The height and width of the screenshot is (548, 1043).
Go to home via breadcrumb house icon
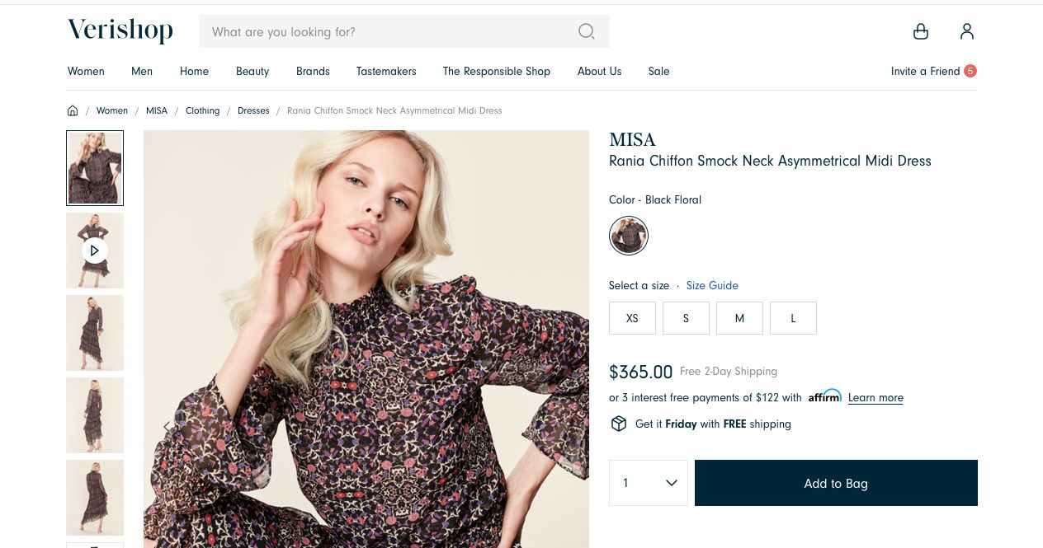tap(73, 110)
